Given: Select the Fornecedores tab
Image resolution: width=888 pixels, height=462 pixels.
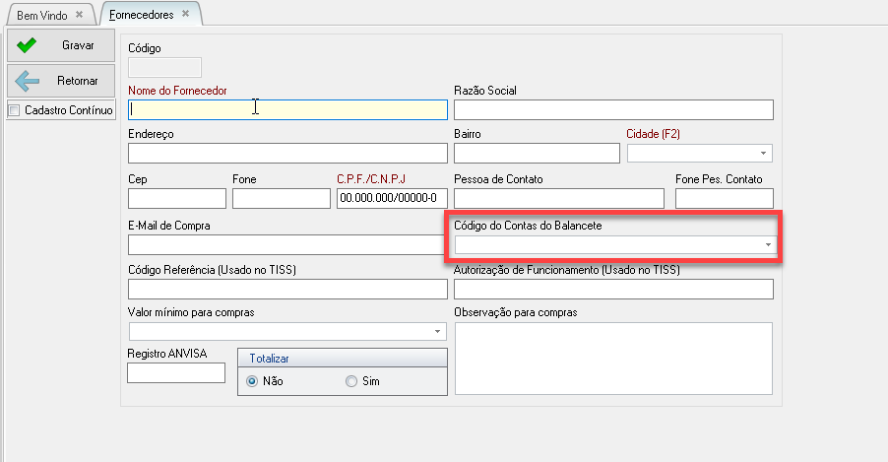Looking at the screenshot, I should 140,15.
